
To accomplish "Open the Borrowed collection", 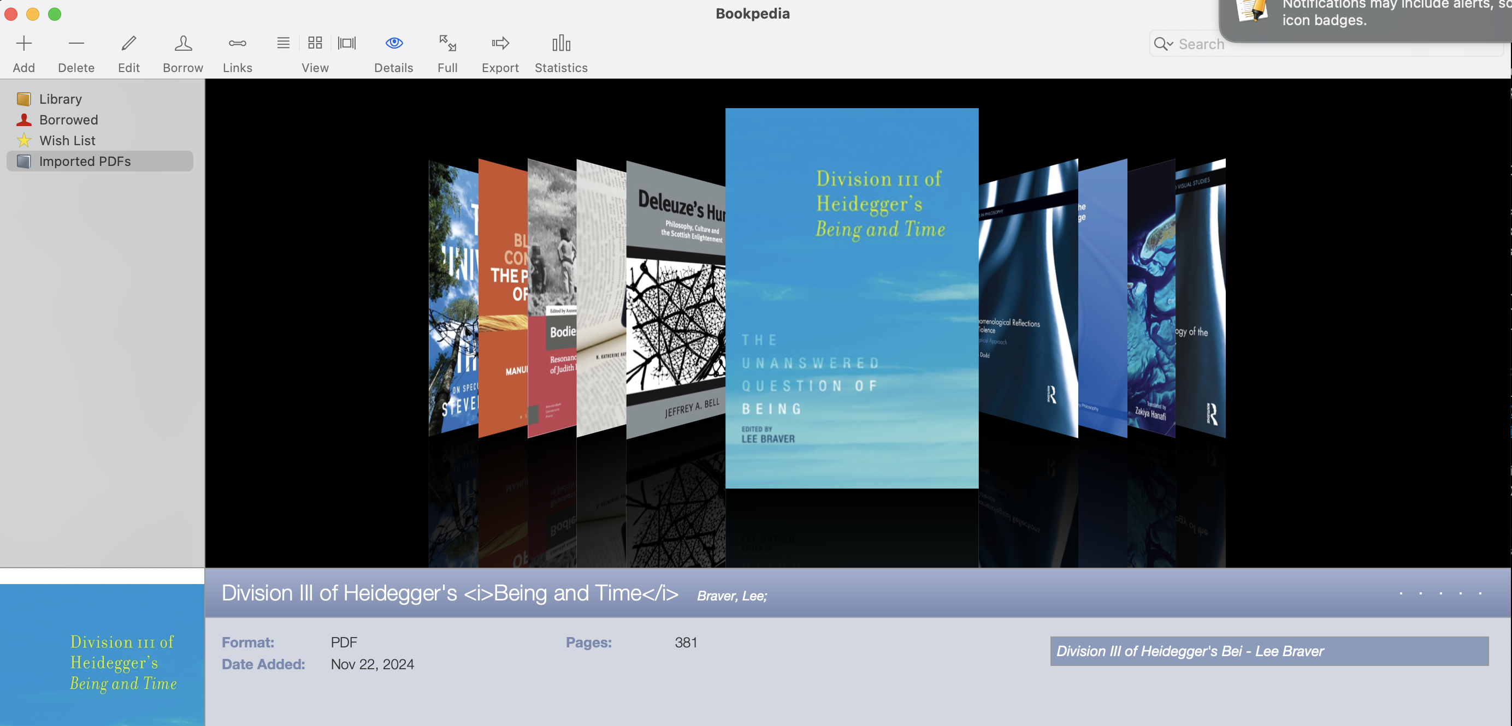I will (x=68, y=120).
